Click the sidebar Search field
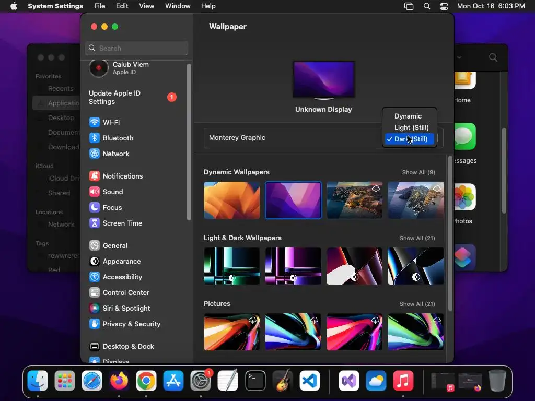 [136, 48]
